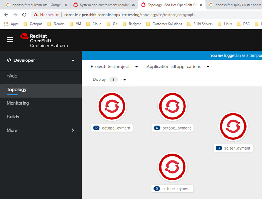
Task: Go back with browser back arrow
Action: pyautogui.click(x=6, y=15)
